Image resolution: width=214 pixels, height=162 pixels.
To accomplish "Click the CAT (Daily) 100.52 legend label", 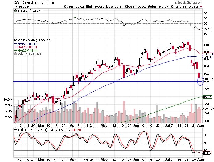I will 34,40.
